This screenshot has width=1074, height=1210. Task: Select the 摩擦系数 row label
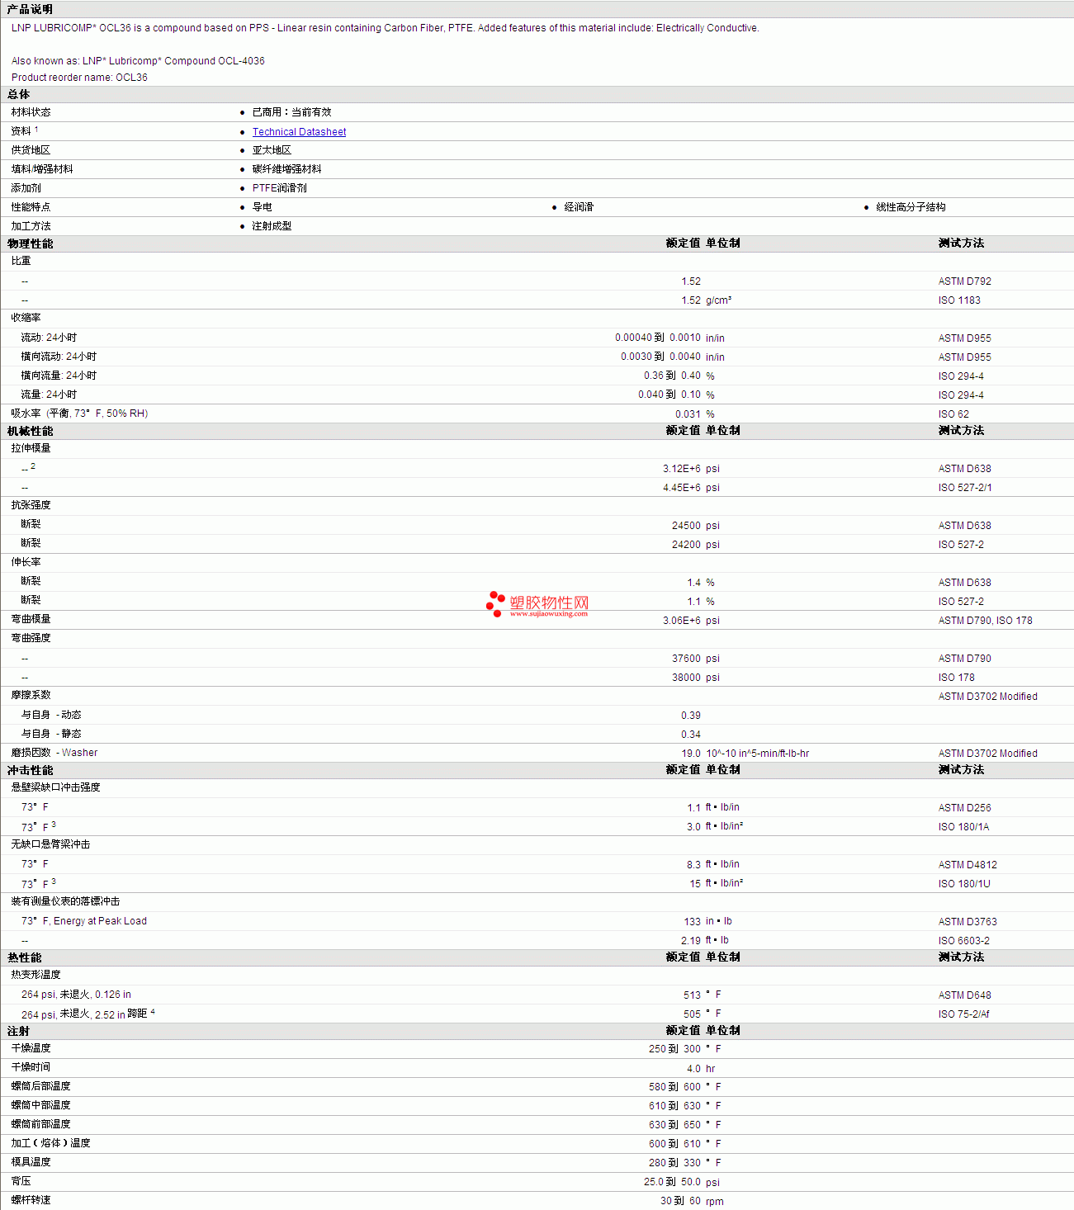click(x=31, y=695)
